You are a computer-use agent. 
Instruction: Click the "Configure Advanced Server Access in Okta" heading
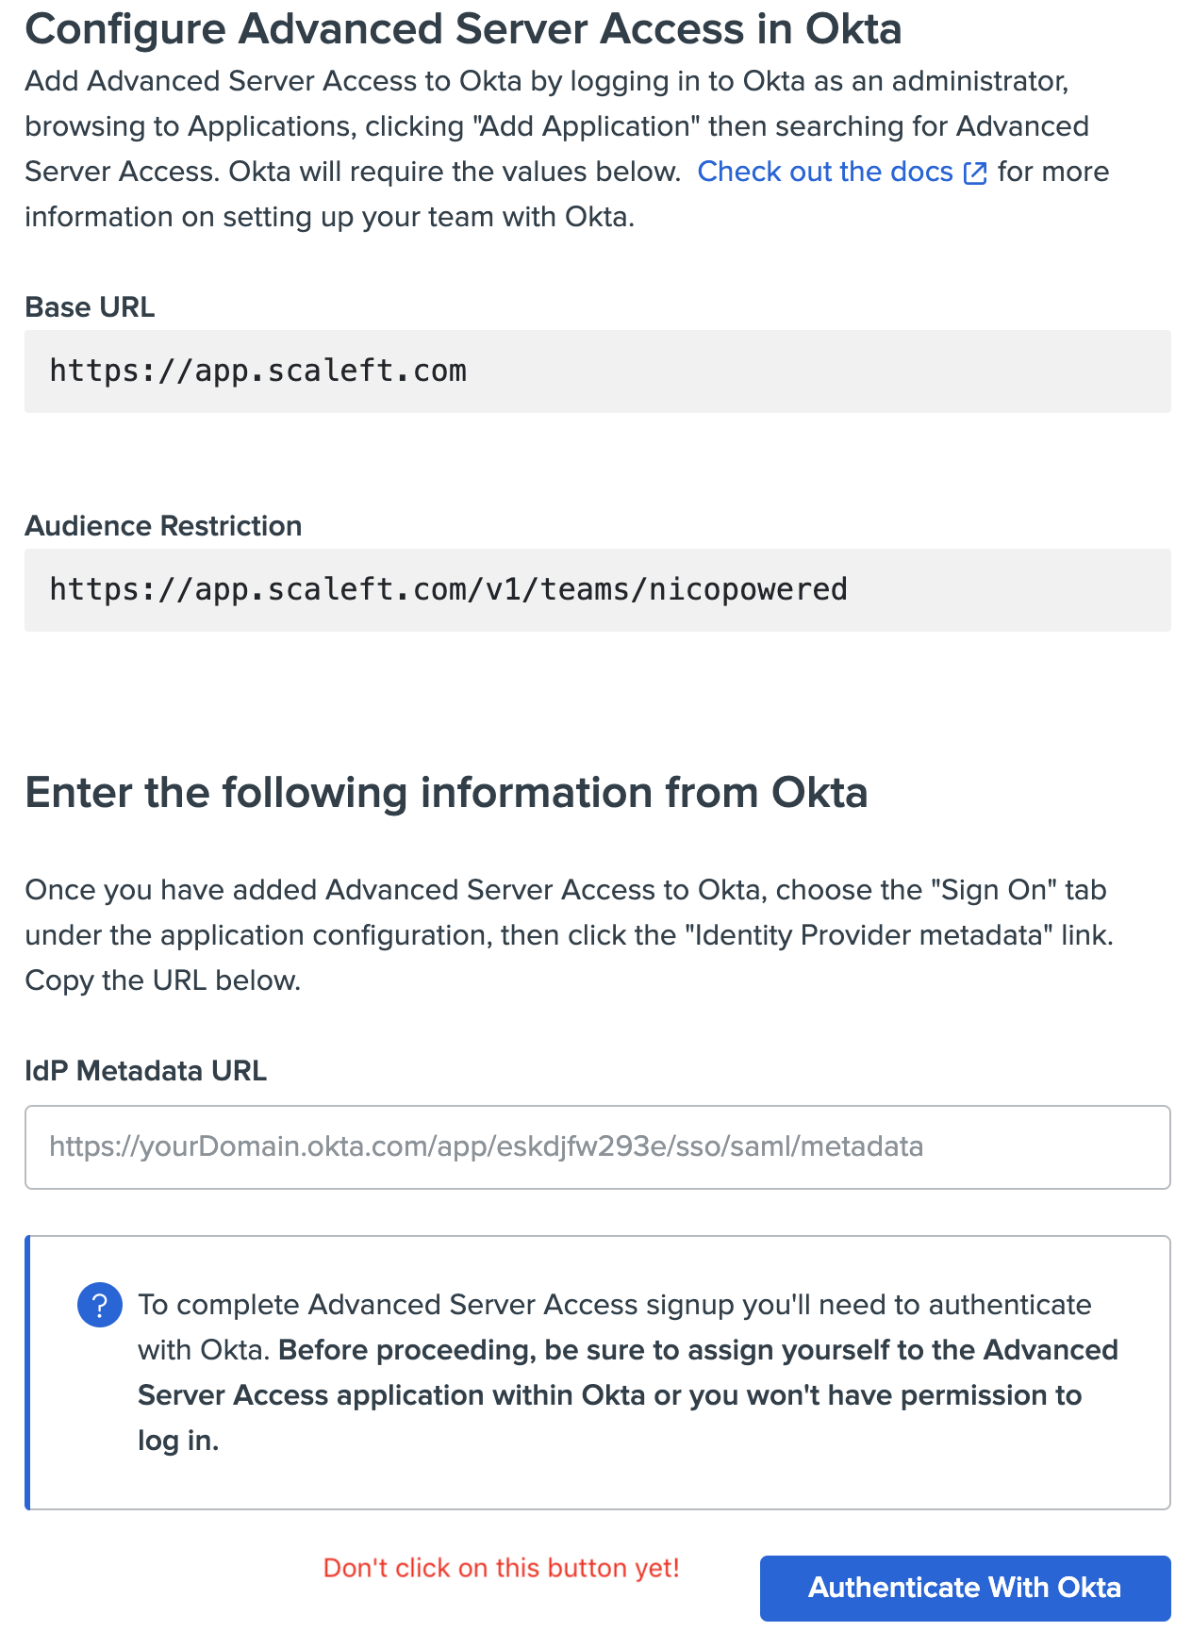(x=463, y=29)
